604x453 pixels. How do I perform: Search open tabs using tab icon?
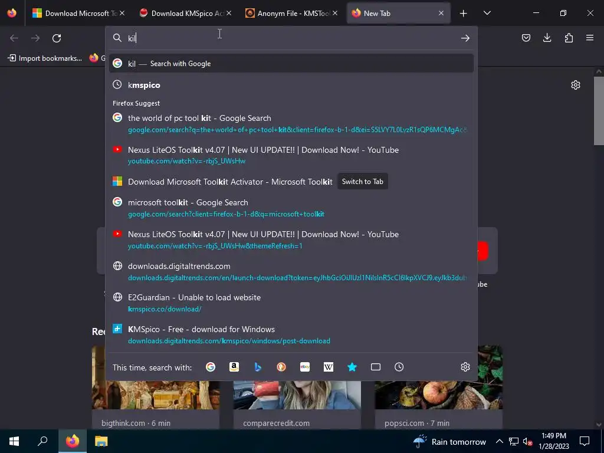point(376,367)
